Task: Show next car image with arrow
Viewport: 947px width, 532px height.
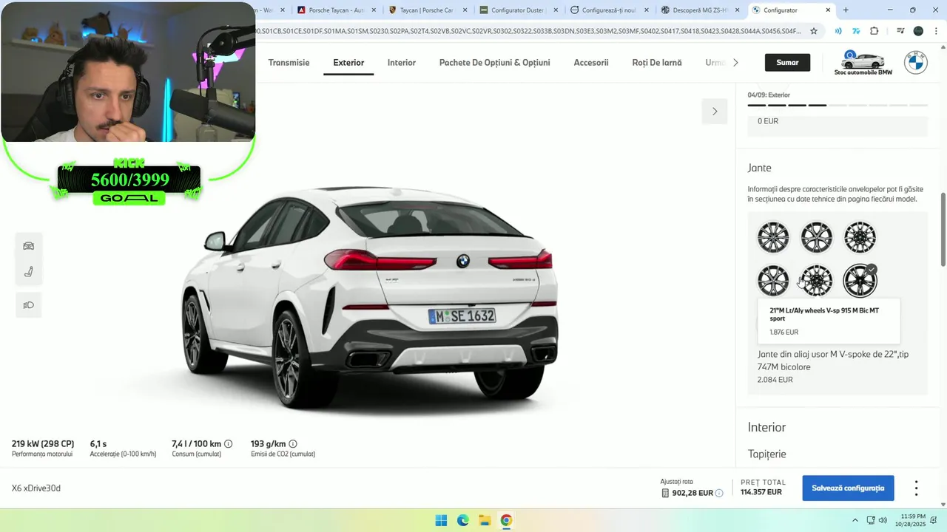Action: (x=715, y=112)
